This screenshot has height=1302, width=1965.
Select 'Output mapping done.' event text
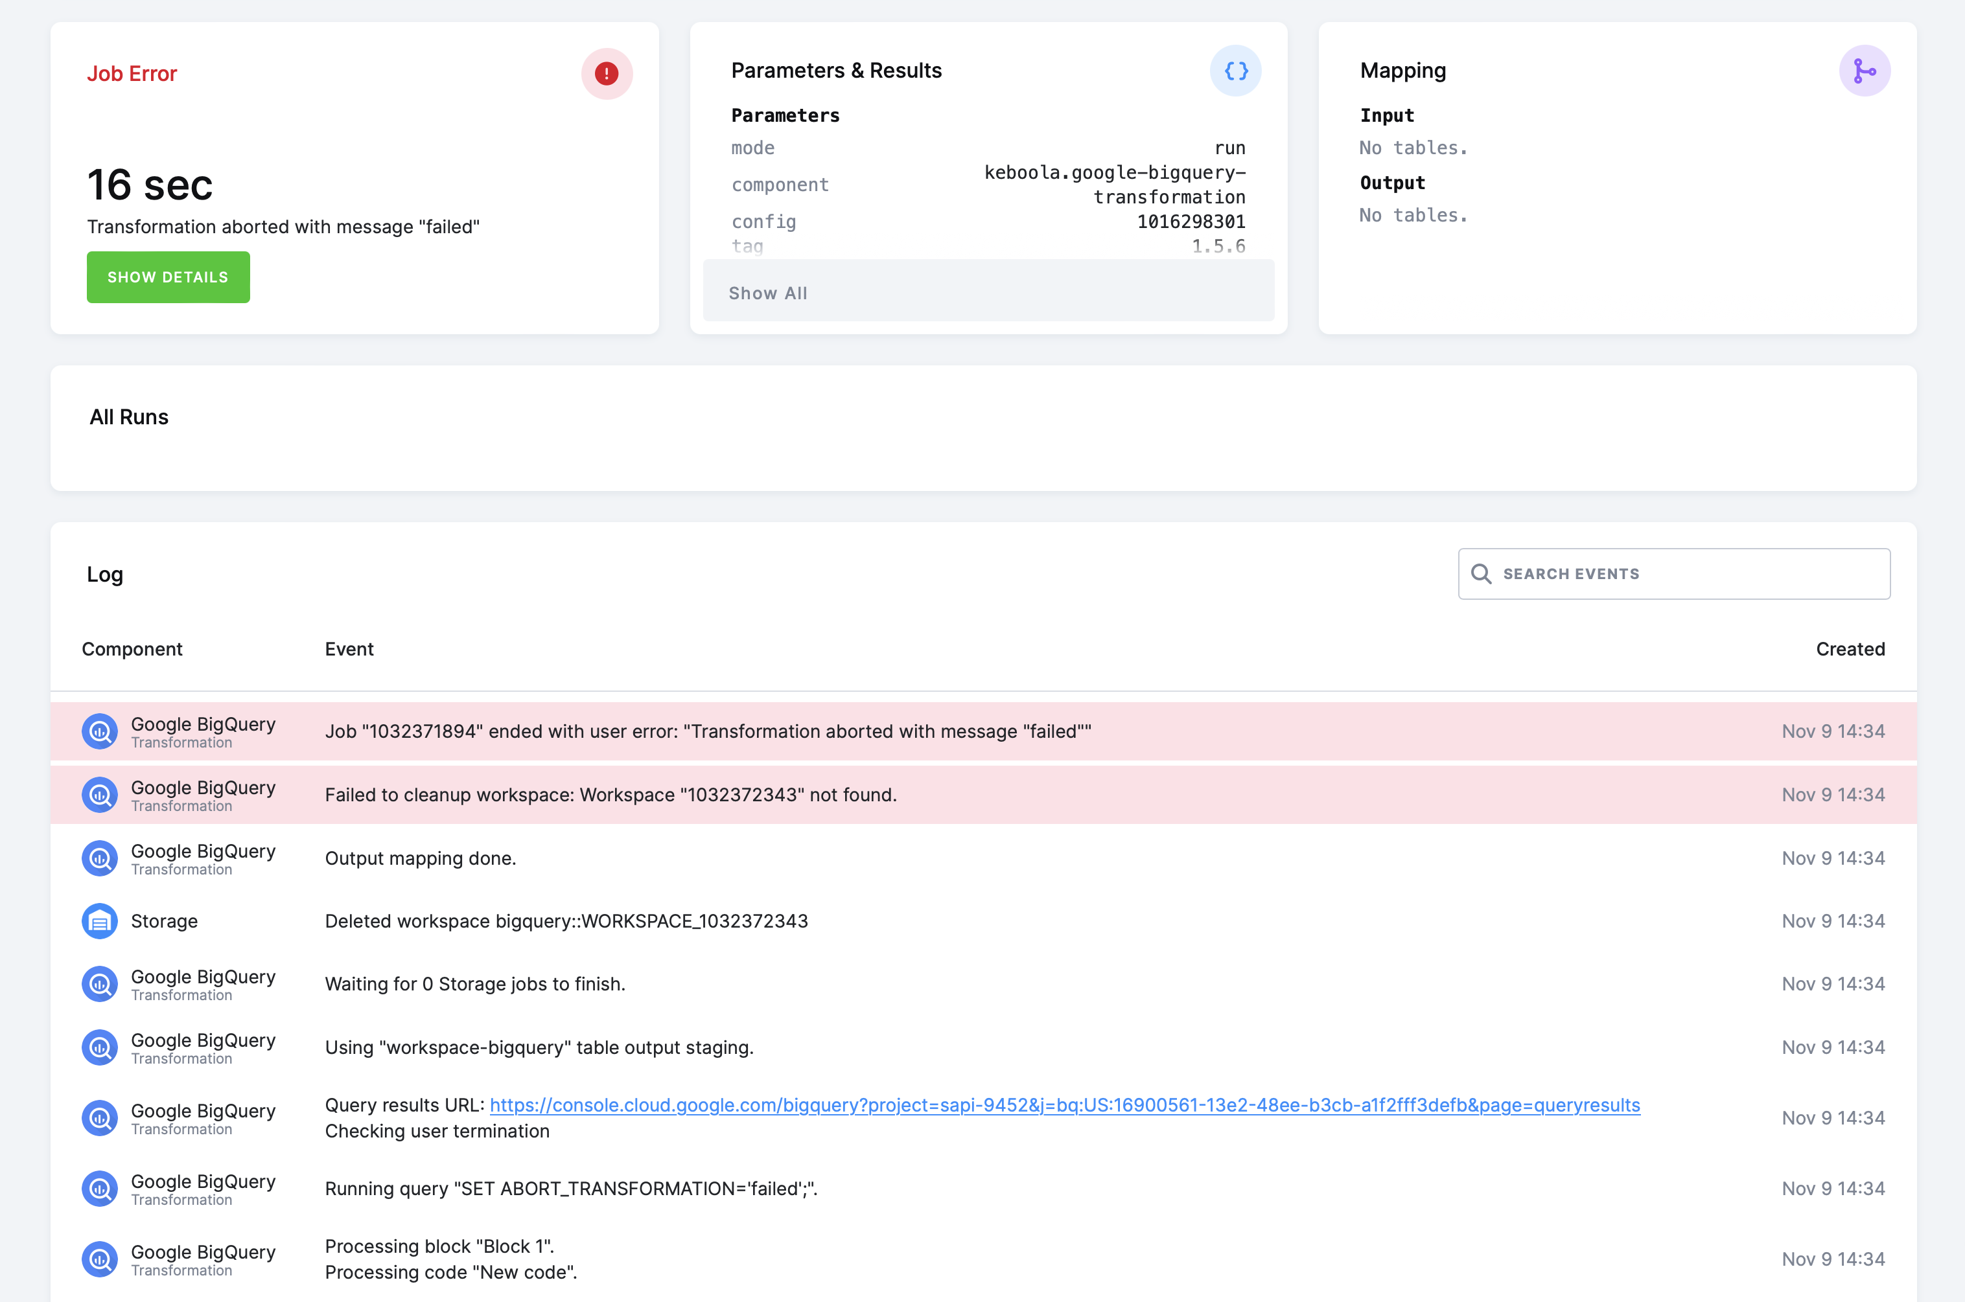click(420, 858)
